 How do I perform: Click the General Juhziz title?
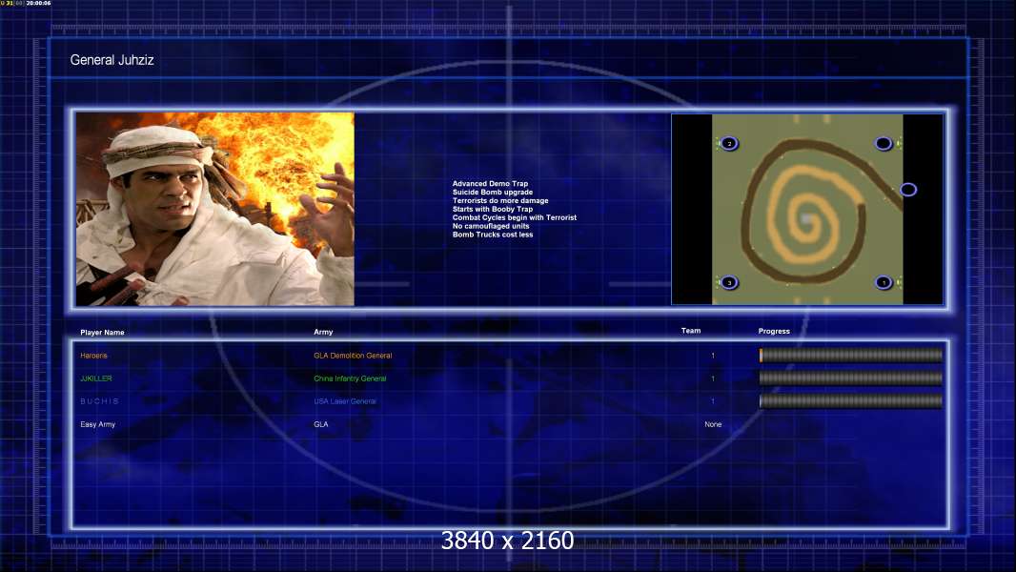click(112, 60)
